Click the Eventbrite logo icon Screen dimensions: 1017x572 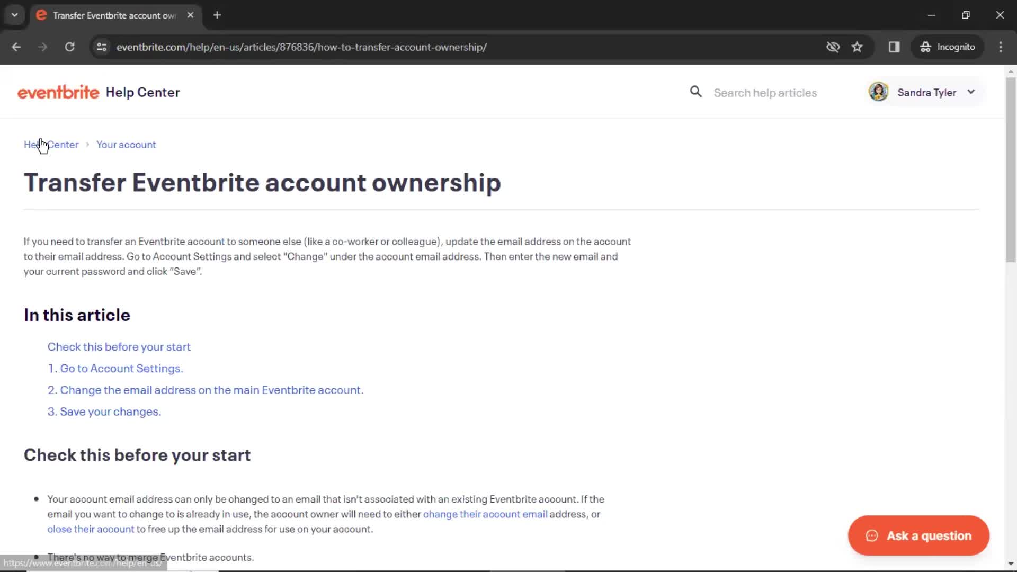58,92
